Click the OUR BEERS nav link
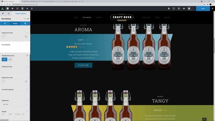 tap(87, 17)
